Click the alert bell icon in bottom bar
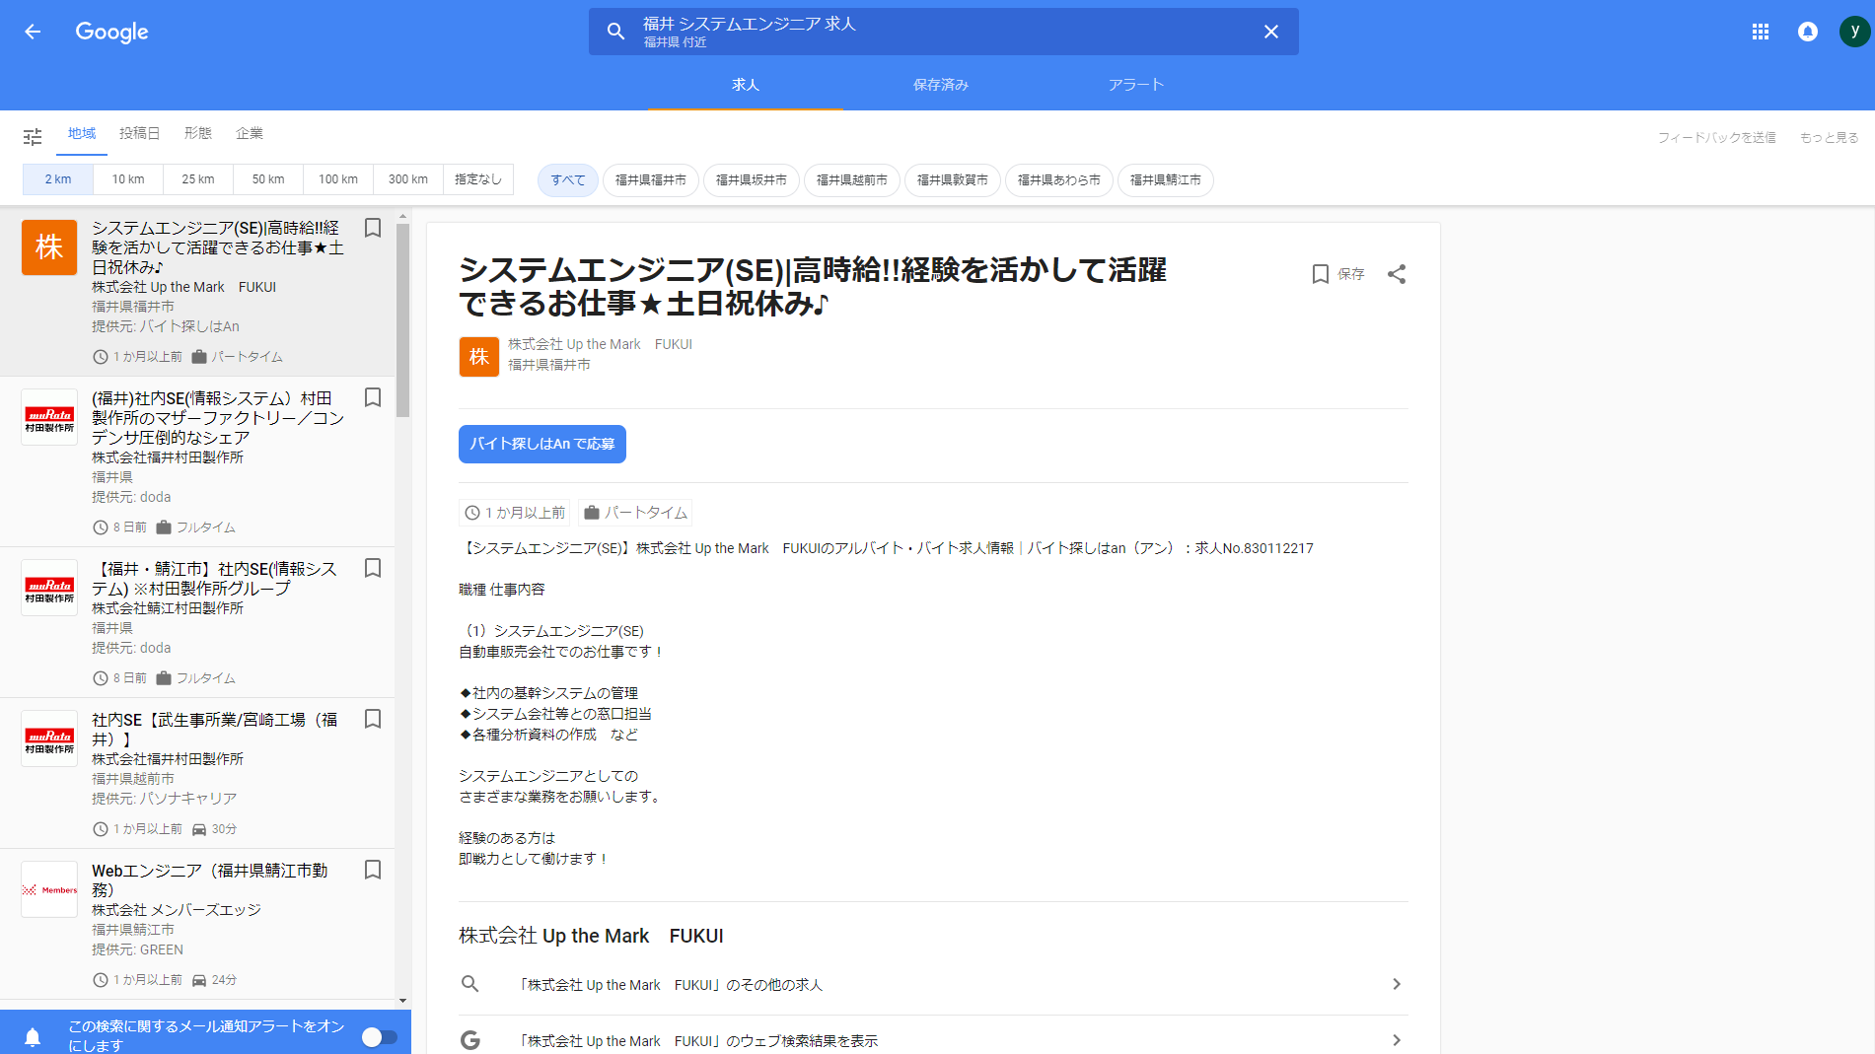 point(33,1037)
